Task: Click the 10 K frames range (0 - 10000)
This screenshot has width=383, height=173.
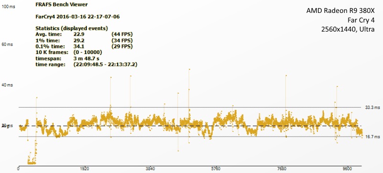Action: coord(88,53)
